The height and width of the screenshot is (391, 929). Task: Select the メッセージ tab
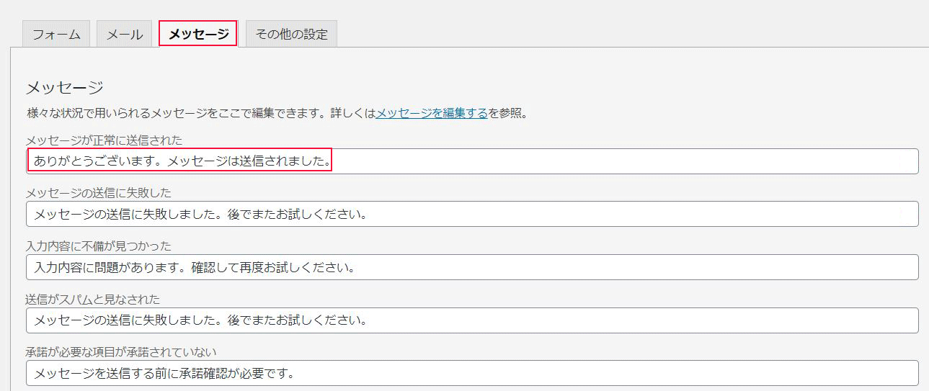pyautogui.click(x=198, y=34)
